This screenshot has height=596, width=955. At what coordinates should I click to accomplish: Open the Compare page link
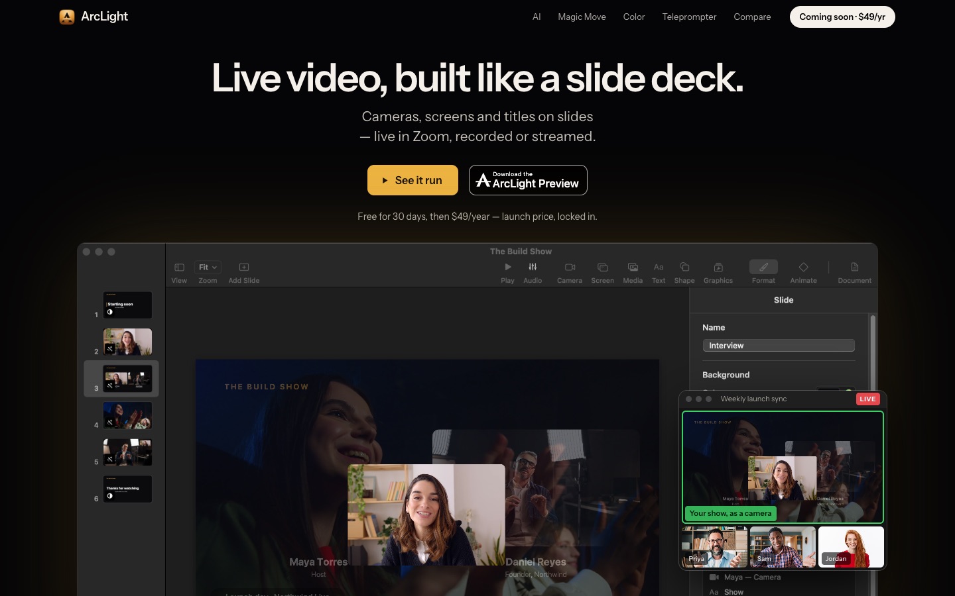point(752,17)
